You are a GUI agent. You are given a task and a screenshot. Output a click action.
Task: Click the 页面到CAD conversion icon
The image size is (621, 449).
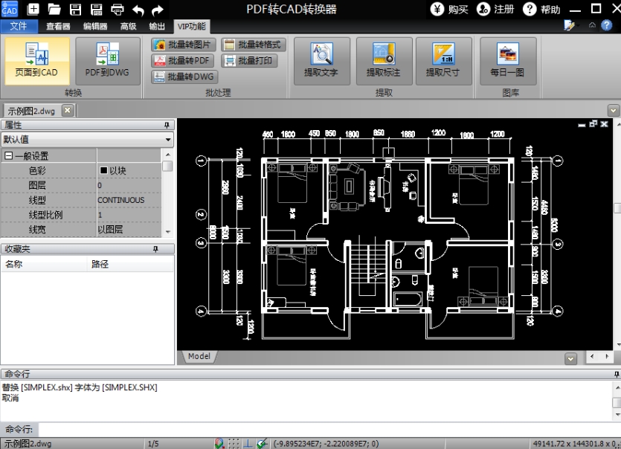point(36,60)
